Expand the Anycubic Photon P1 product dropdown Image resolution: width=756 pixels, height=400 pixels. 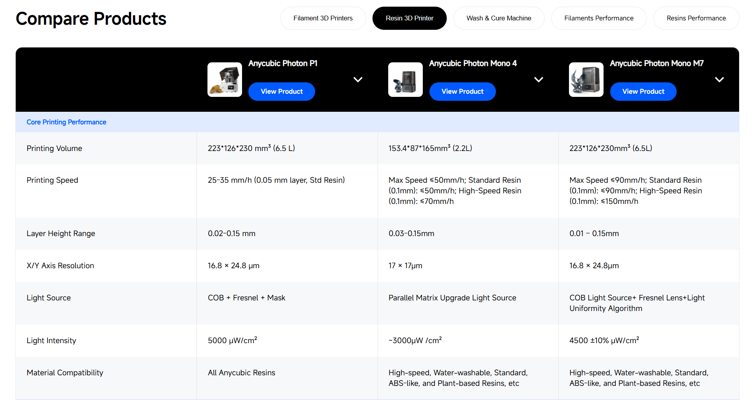click(358, 80)
